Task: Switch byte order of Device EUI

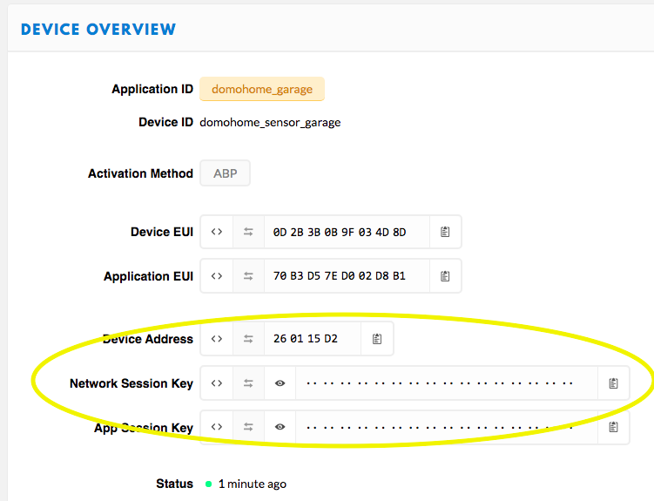Action: coord(248,232)
